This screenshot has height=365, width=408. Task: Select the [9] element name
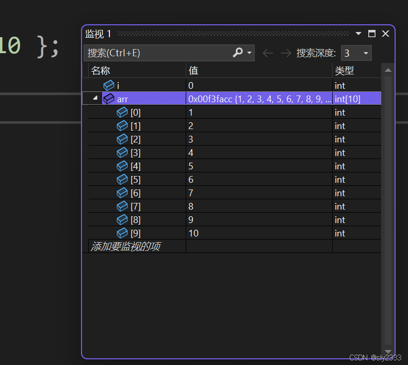click(136, 233)
